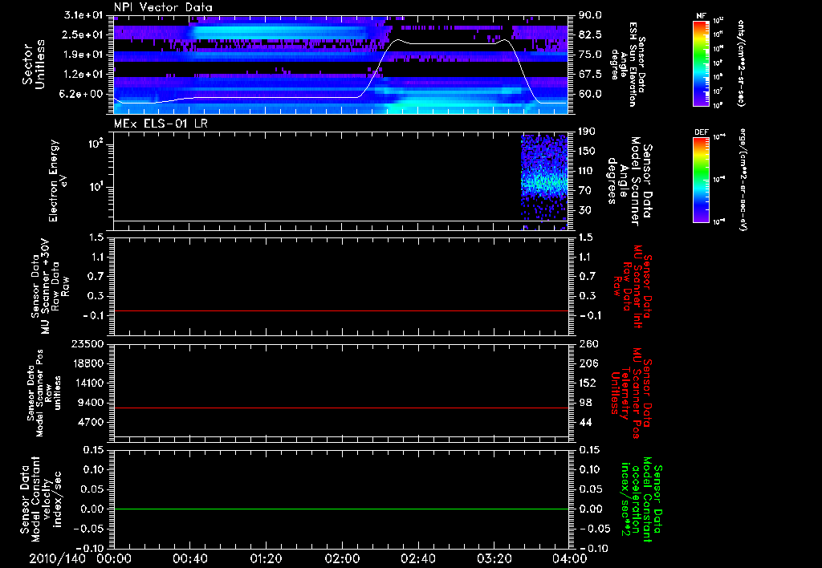Click the '190' scanner angle tick
The width and height of the screenshot is (822, 568).
pos(587,132)
